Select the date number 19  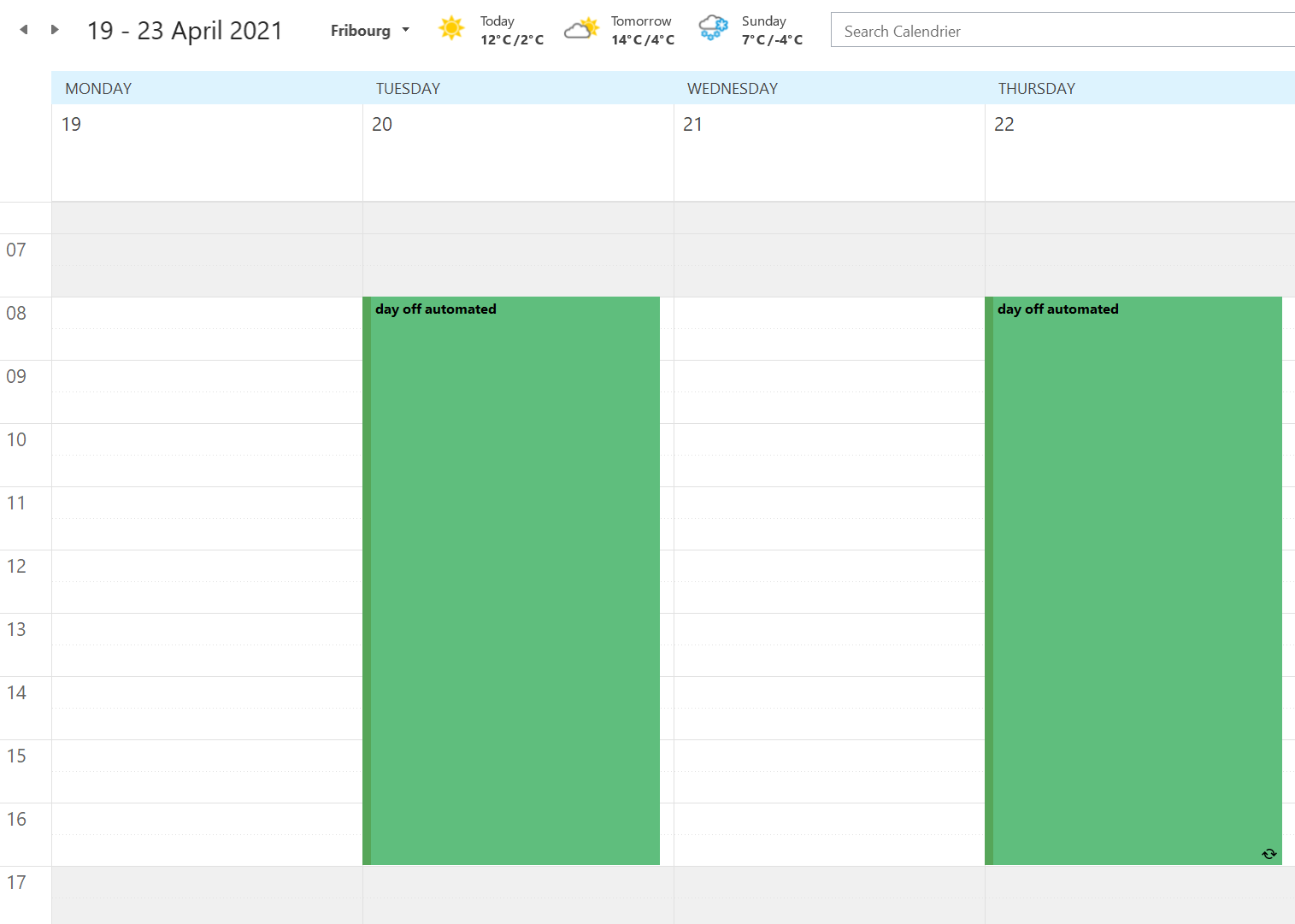[x=71, y=125]
